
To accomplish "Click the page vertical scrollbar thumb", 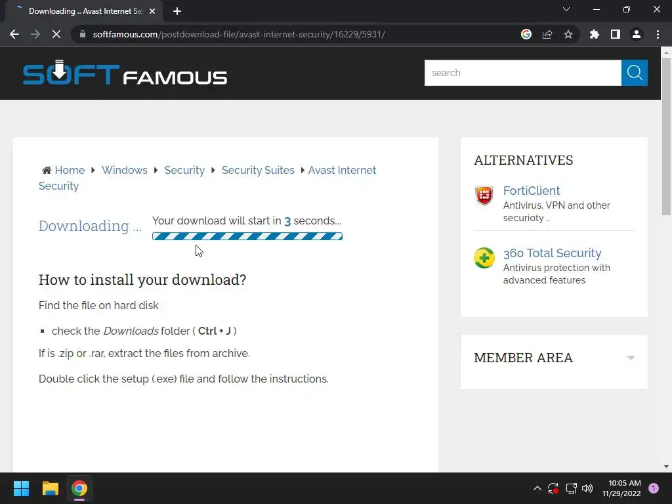I will (x=666, y=136).
